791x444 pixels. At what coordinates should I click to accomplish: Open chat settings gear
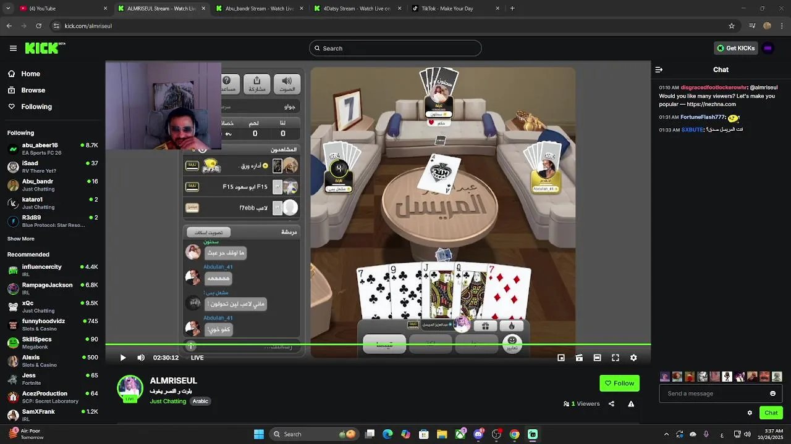click(750, 413)
